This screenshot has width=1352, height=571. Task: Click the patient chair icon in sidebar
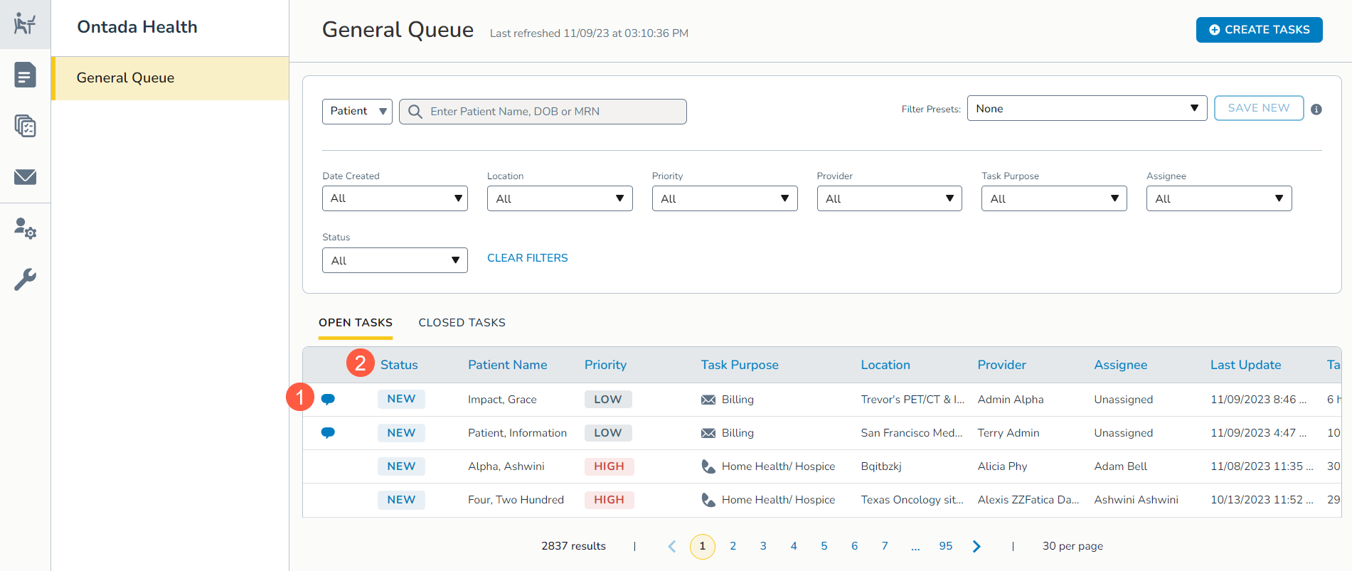point(25,24)
